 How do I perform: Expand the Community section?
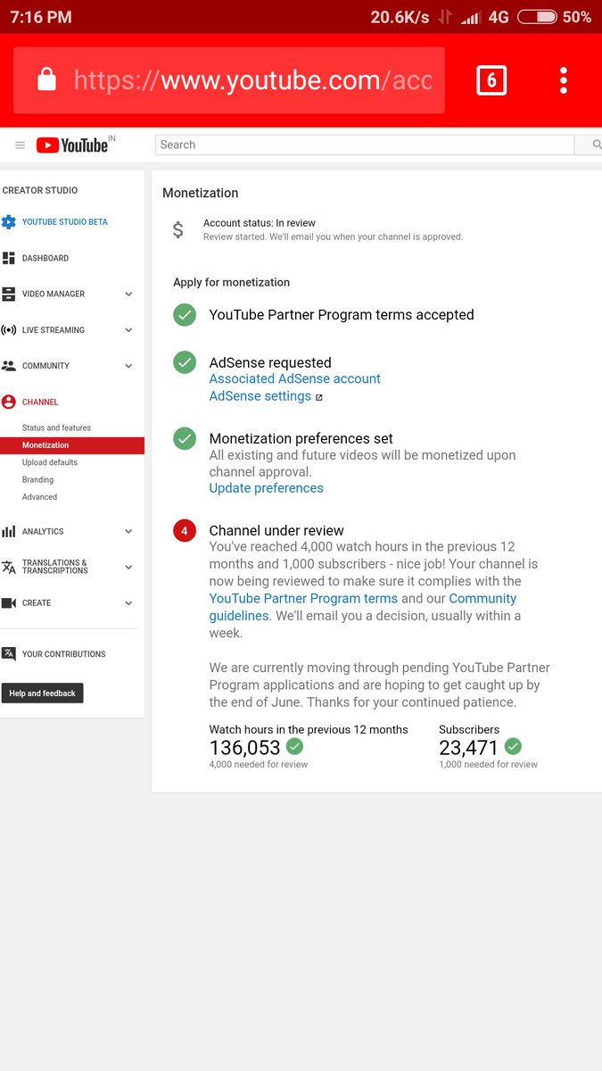click(x=128, y=366)
